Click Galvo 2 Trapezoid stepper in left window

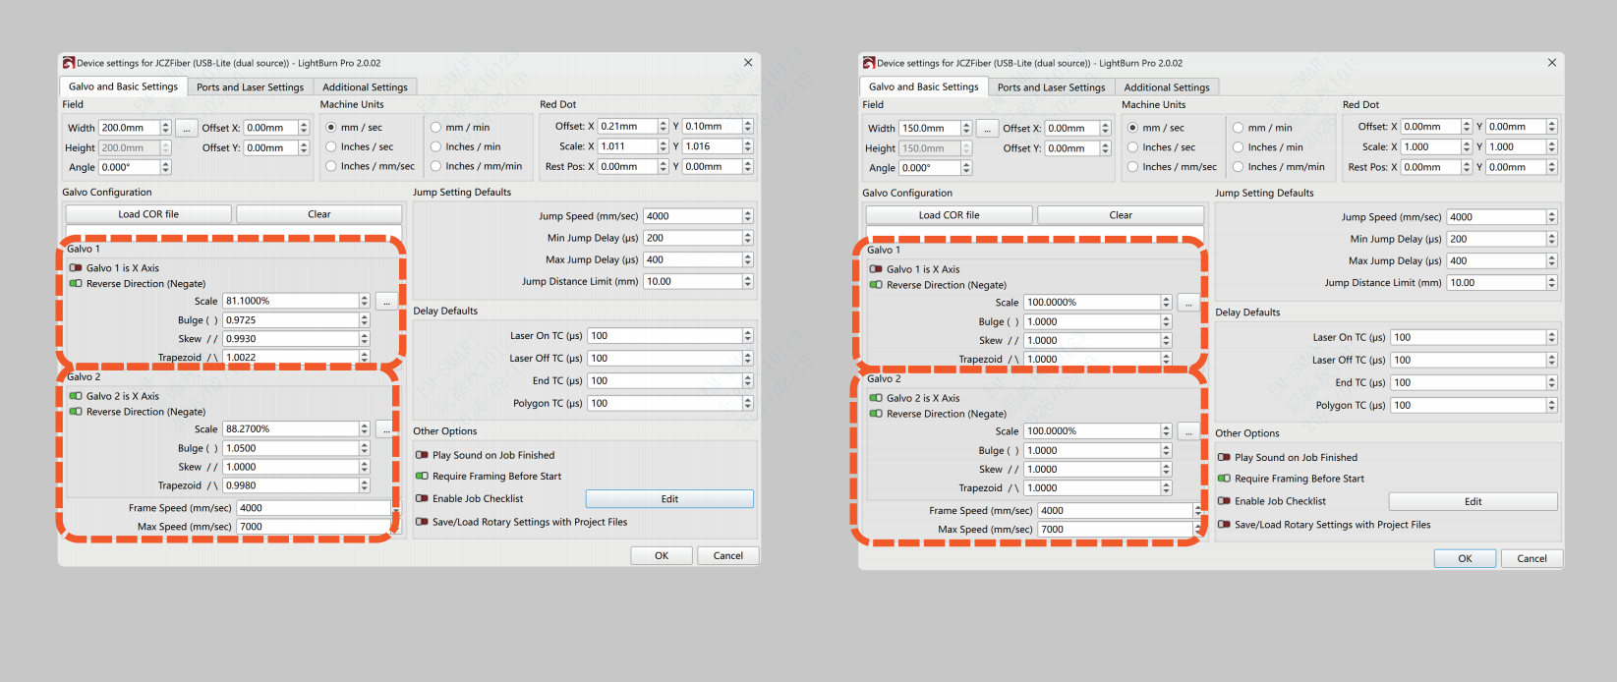coord(364,485)
